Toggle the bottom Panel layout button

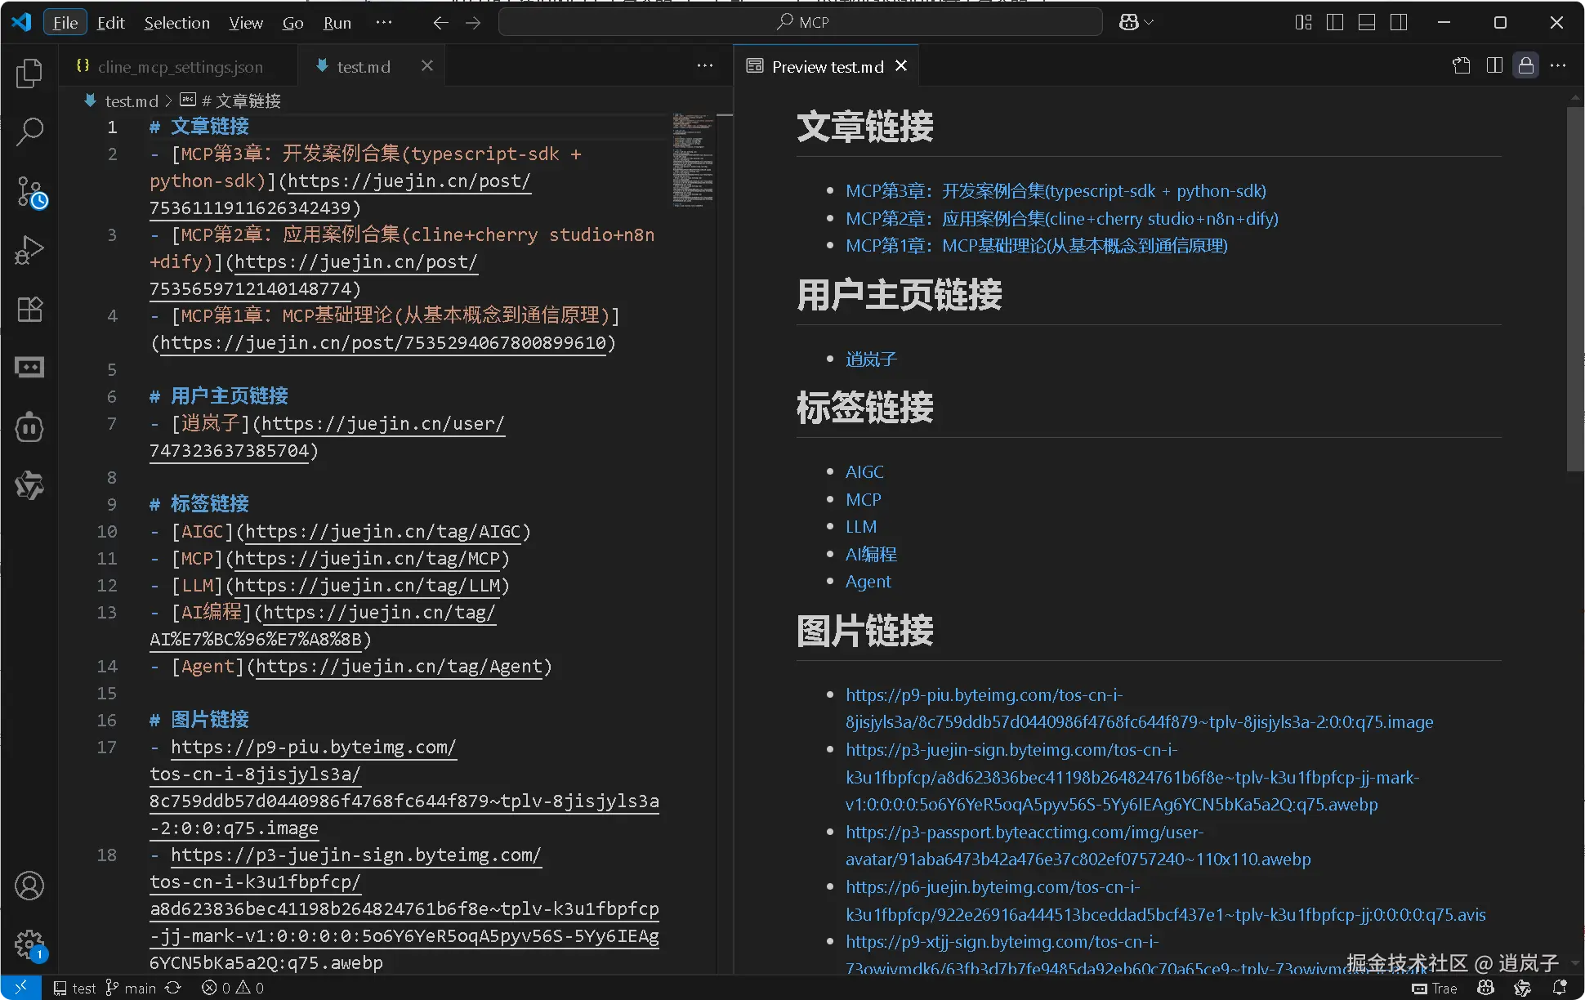click(1367, 22)
